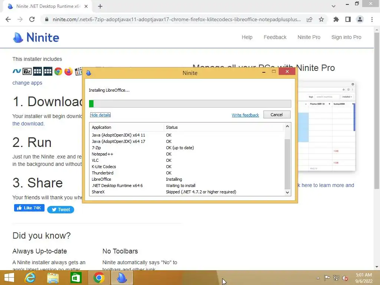The height and width of the screenshot is (285, 380).
Task: Show hidden tray icons arrow
Action: [x=318, y=278]
